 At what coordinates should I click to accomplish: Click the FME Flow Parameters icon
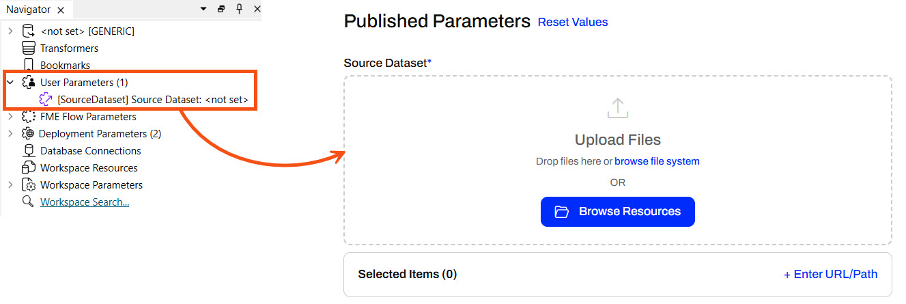click(29, 117)
